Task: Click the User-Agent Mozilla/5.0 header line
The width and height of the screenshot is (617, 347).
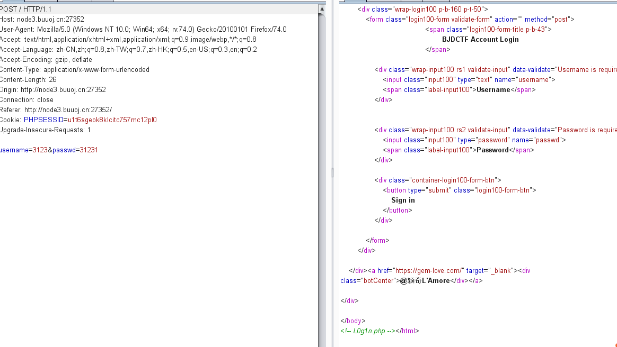Action: click(x=143, y=30)
